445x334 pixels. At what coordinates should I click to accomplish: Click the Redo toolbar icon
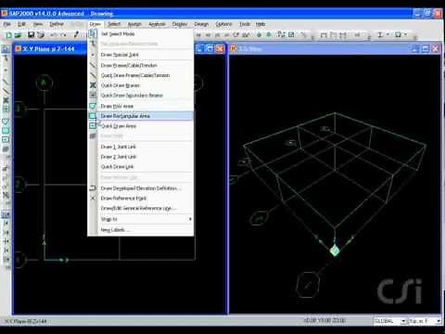(x=63, y=35)
